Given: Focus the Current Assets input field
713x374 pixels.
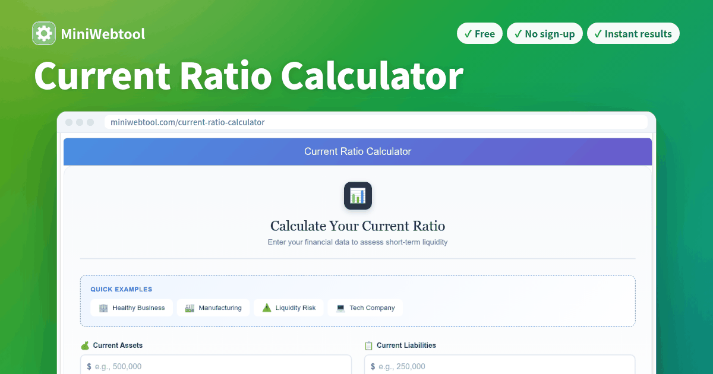Looking at the screenshot, I should point(216,365).
